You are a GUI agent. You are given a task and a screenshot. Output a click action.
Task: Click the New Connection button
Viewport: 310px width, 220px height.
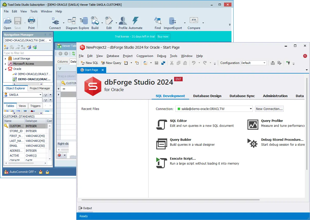click(x=269, y=109)
